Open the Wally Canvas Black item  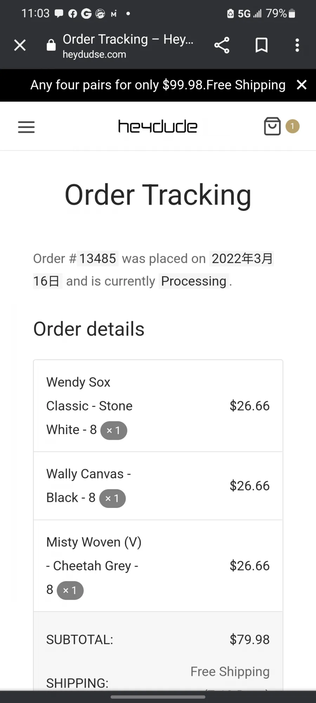(x=88, y=486)
